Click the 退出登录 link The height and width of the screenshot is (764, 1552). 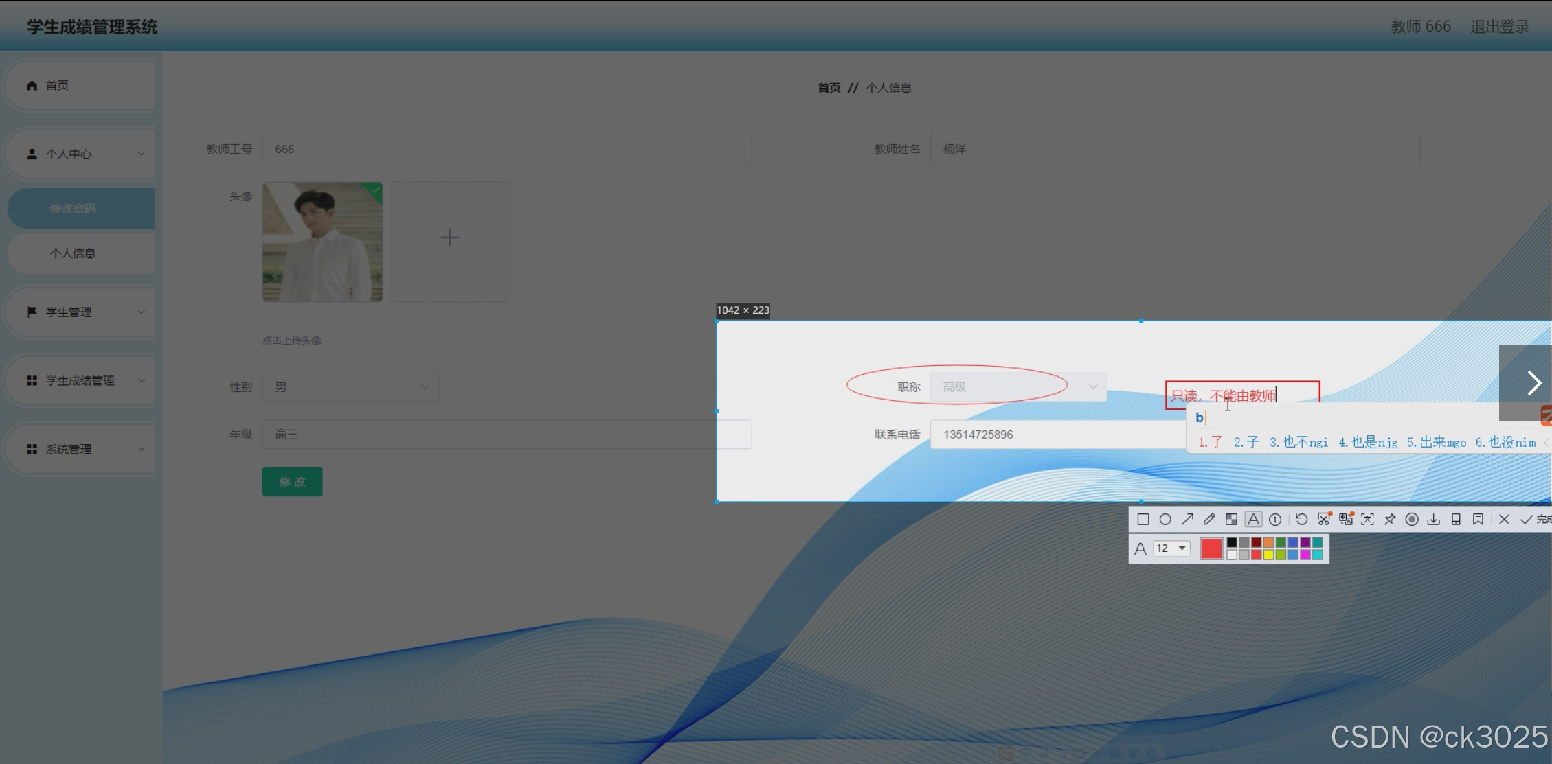[x=1500, y=27]
